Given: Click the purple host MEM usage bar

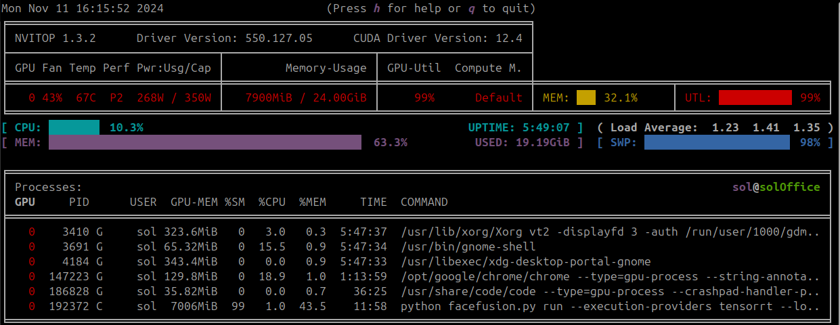Looking at the screenshot, I should click(205, 143).
